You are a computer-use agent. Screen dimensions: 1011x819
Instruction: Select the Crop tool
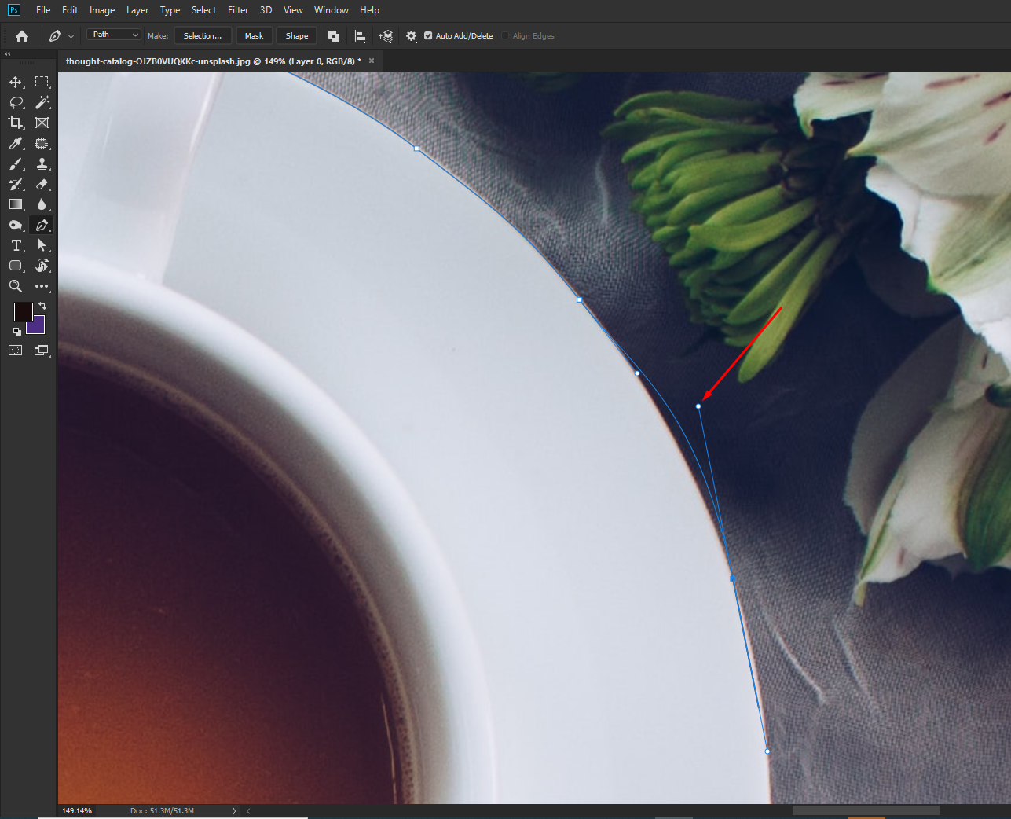(x=16, y=123)
